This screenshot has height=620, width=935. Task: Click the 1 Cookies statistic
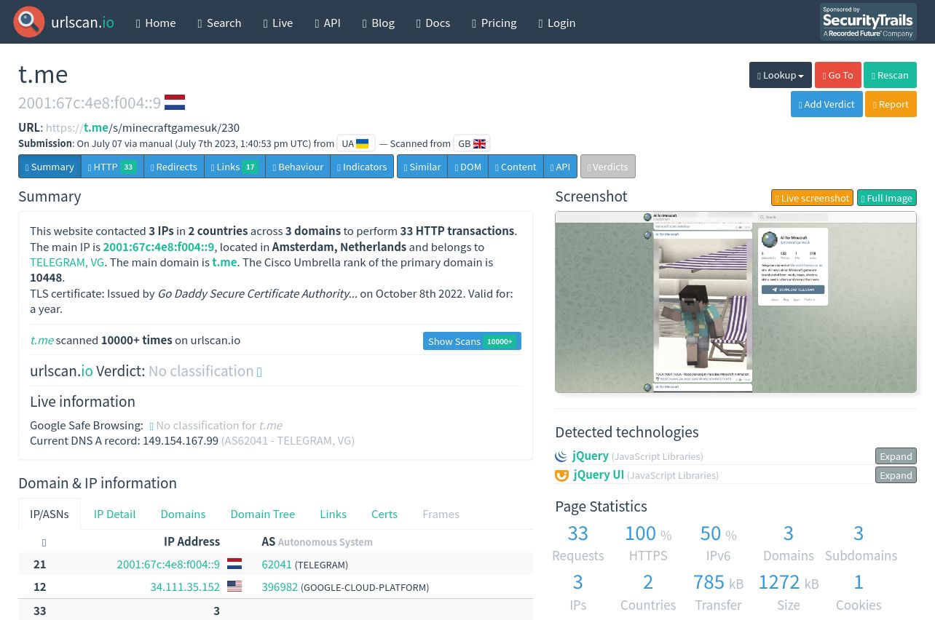click(x=859, y=592)
